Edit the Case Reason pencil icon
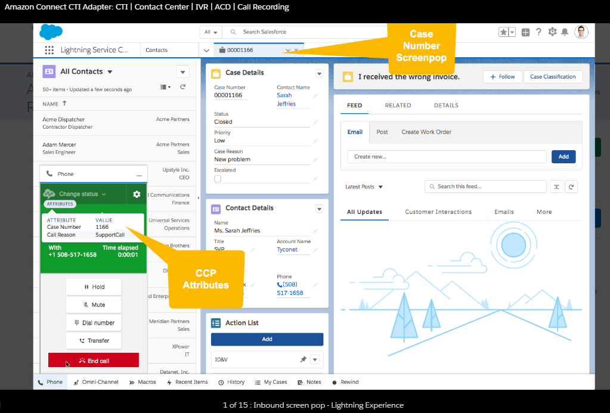This screenshot has height=413, width=610. (x=315, y=160)
